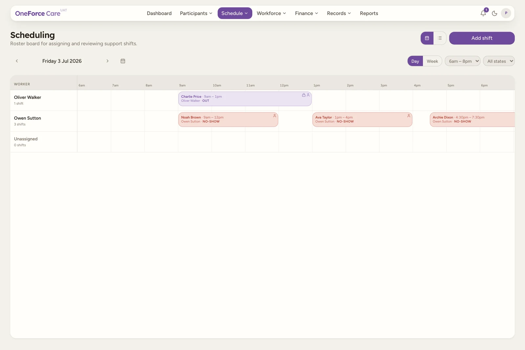The height and width of the screenshot is (350, 525).
Task: Click the 6am time header
Action: coord(82,85)
